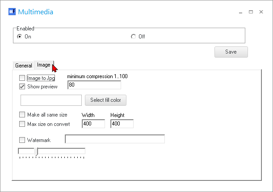Uncheck the Show preview checkbox
Screen dimensions: 273x192
22,87
